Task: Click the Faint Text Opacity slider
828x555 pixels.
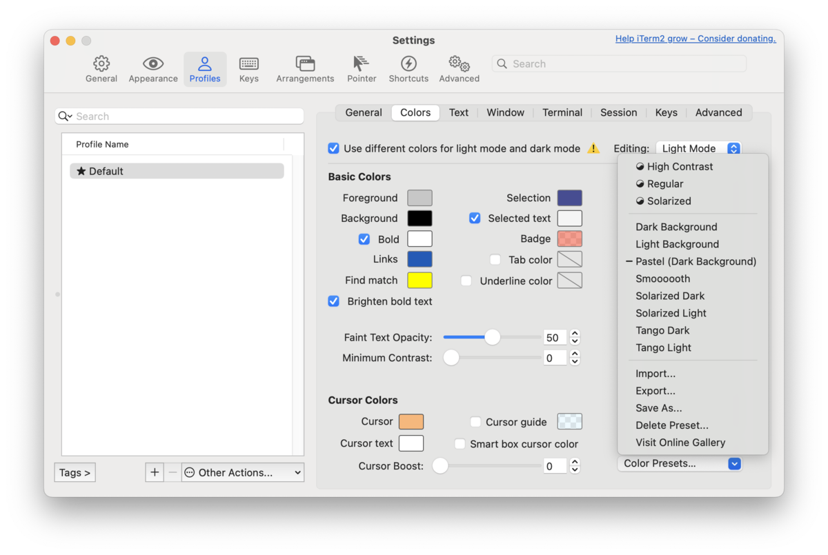Action: (x=492, y=337)
